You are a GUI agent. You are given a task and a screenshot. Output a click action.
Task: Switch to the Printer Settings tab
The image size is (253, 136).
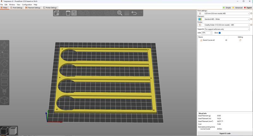coord(50,8)
